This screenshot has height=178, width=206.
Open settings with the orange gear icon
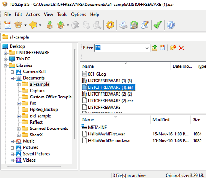[110, 25]
